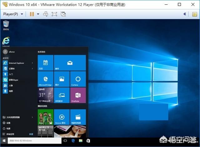Click the Windows Start button
200x147 pixels.
pyautogui.click(x=4, y=141)
